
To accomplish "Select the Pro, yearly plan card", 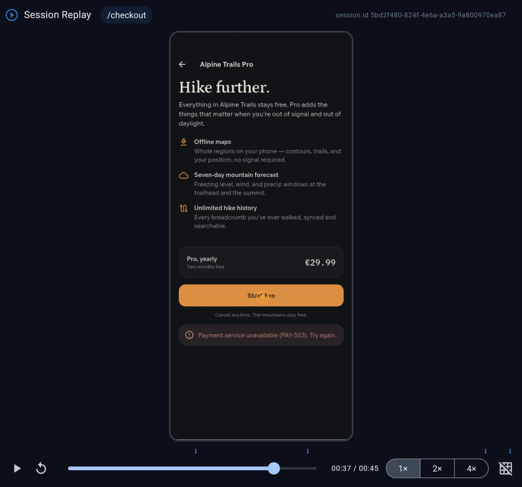I will coord(261,262).
